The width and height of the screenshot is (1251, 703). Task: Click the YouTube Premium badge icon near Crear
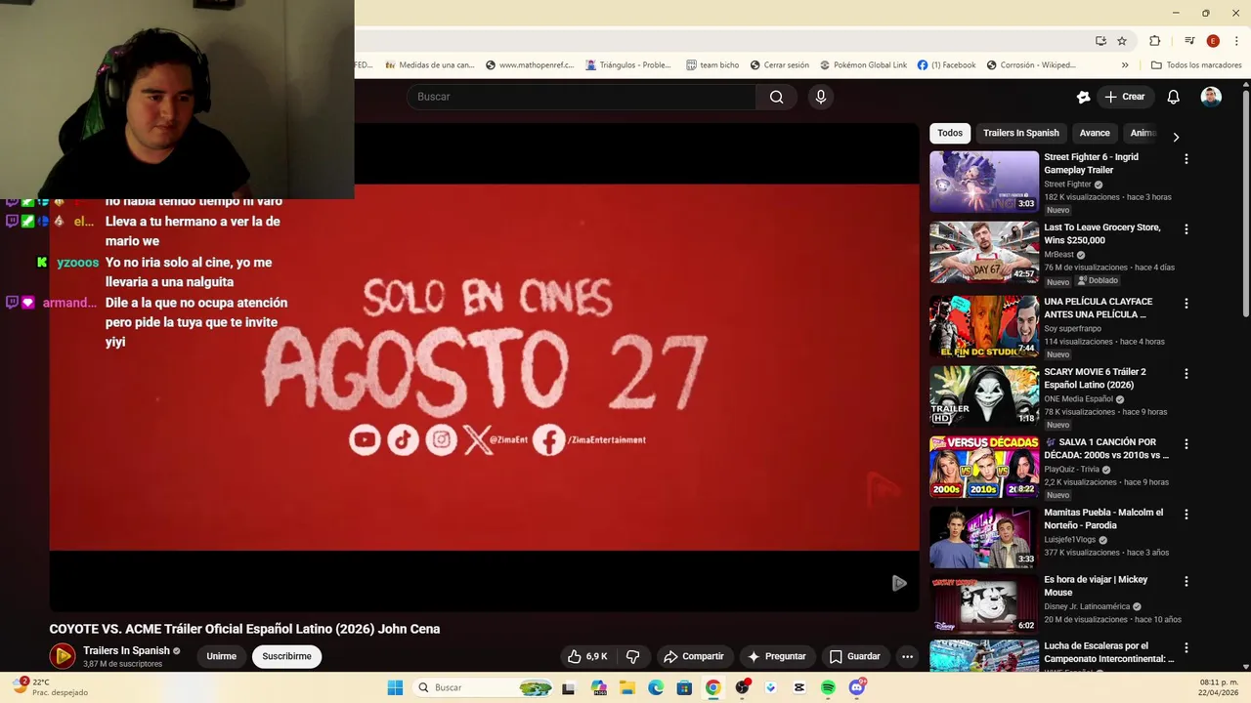[1083, 97]
